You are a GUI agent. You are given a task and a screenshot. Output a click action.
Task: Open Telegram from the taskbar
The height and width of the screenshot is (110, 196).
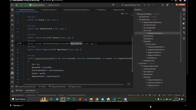point(57,99)
